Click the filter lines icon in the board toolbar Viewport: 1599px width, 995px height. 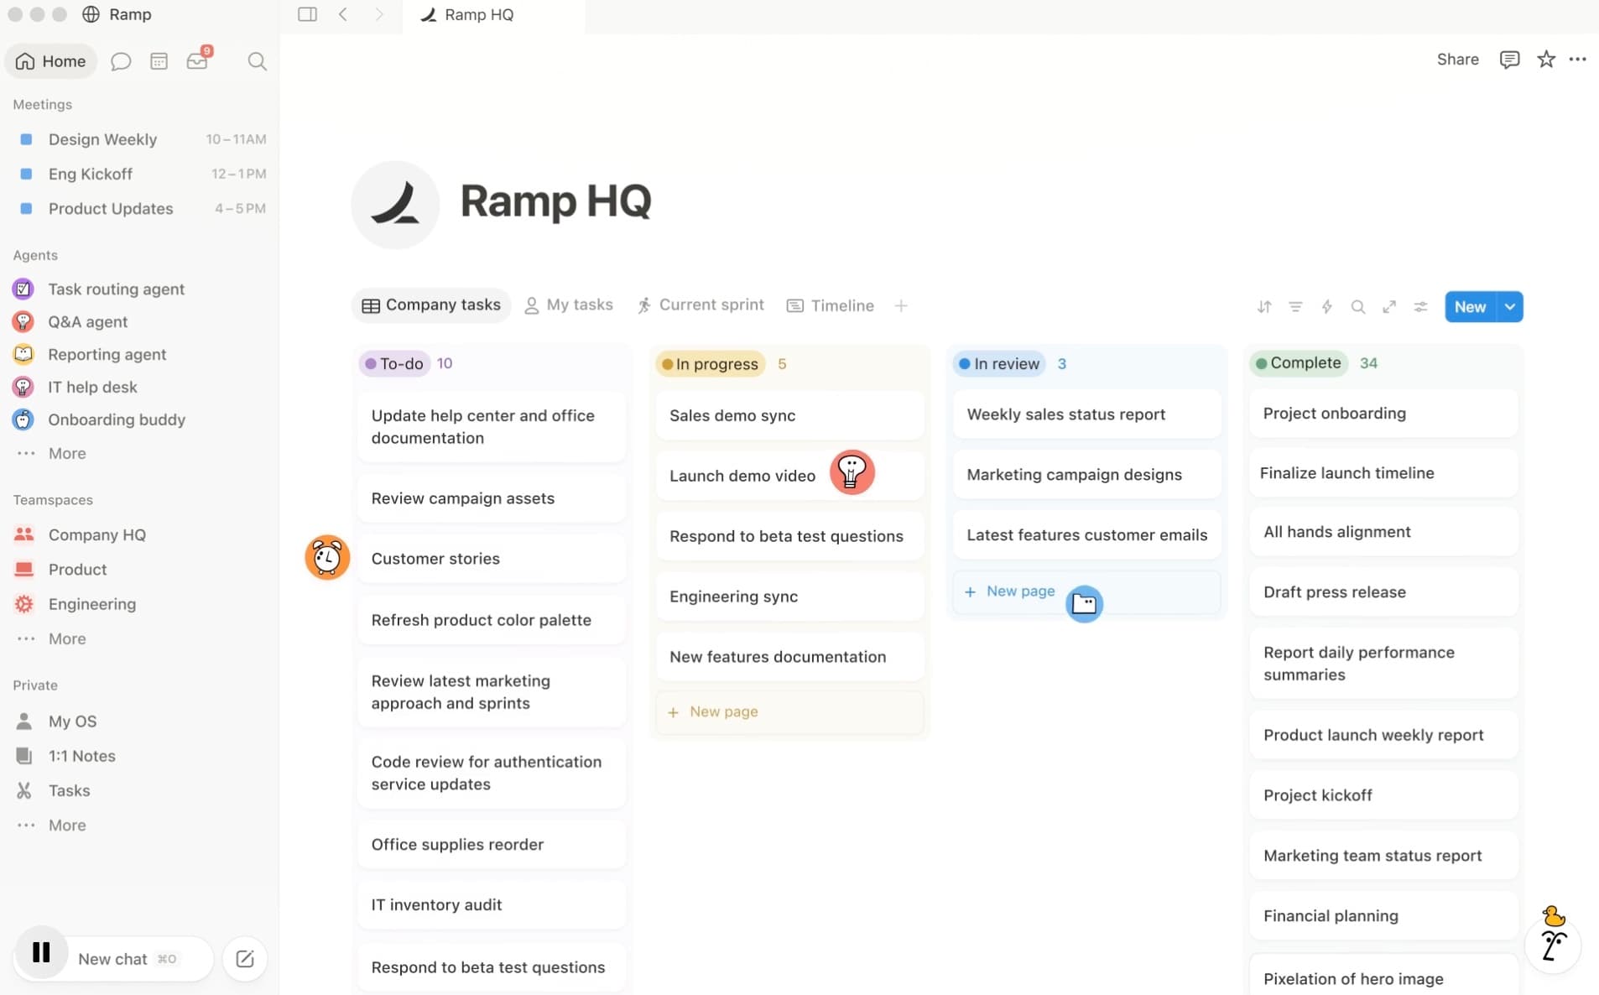click(x=1295, y=306)
